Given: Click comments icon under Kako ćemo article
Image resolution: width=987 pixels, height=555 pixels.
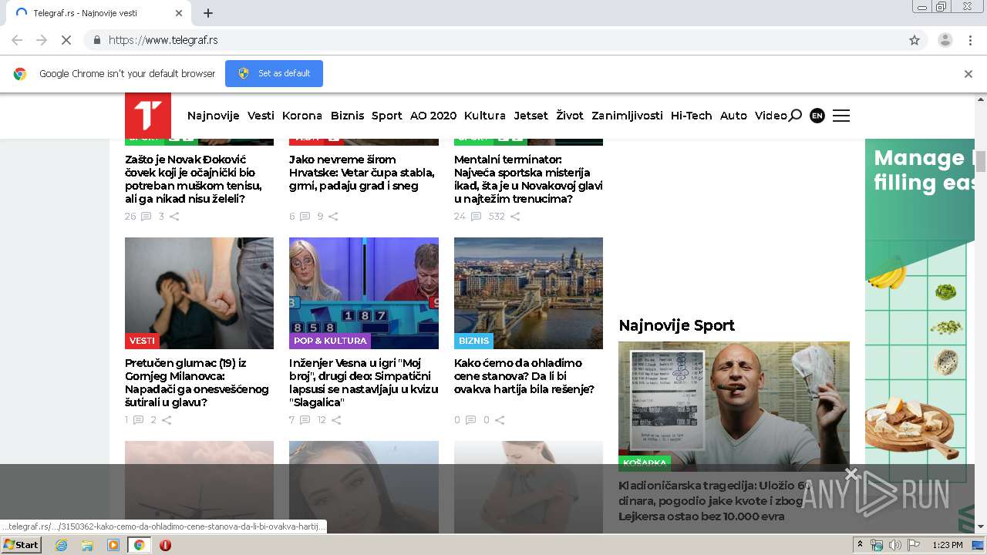Looking at the screenshot, I should (x=470, y=420).
